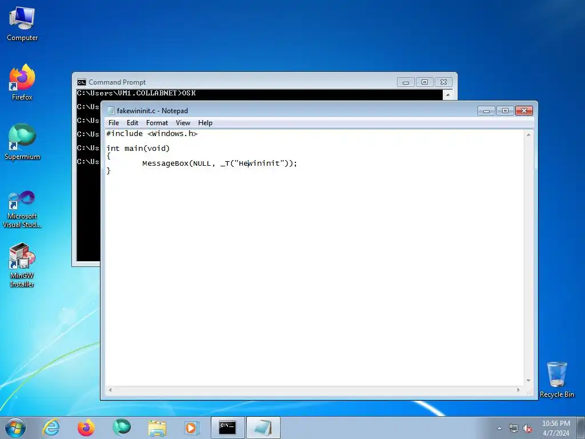Open Windows Media Player from the taskbar
The height and width of the screenshot is (439, 585).
pos(192,428)
